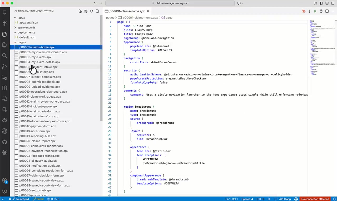Open the chat dropdown arrow in title bar
The height and width of the screenshot is (201, 337).
(243, 3)
